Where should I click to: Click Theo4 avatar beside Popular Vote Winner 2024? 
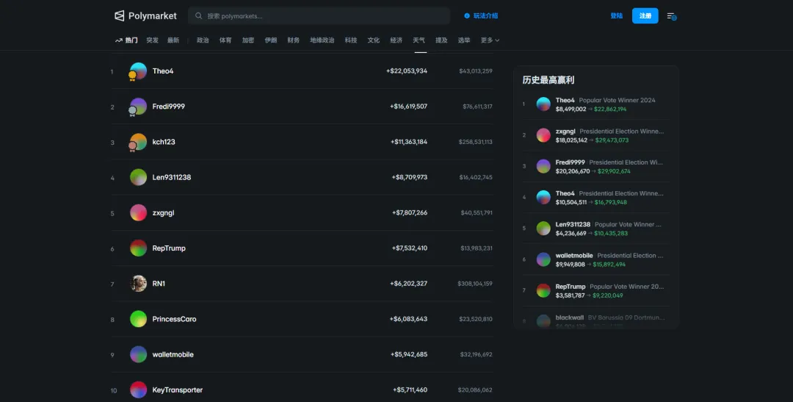[543, 104]
